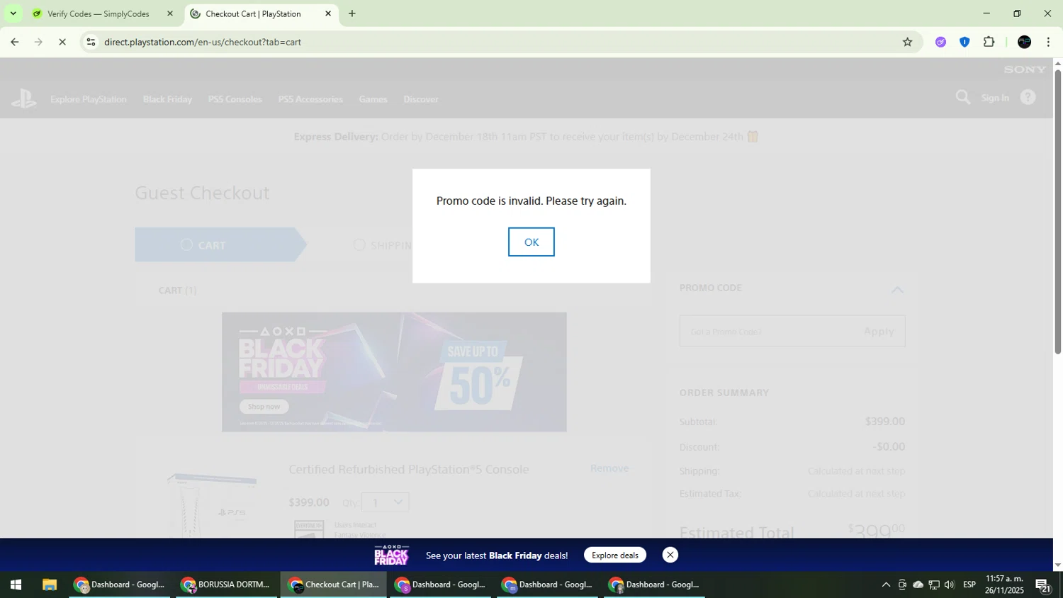Image resolution: width=1063 pixels, height=598 pixels.
Task: Remove the refurbished PS5 from cart
Action: [x=609, y=468]
